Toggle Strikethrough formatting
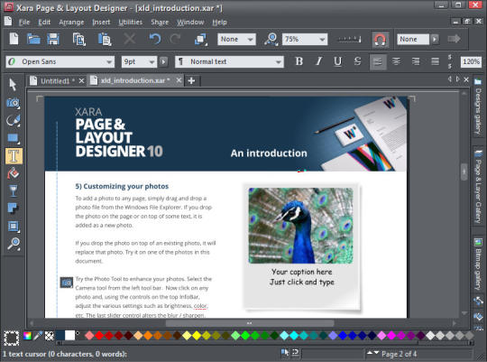Image resolution: width=487 pixels, height=362 pixels. click(357, 61)
